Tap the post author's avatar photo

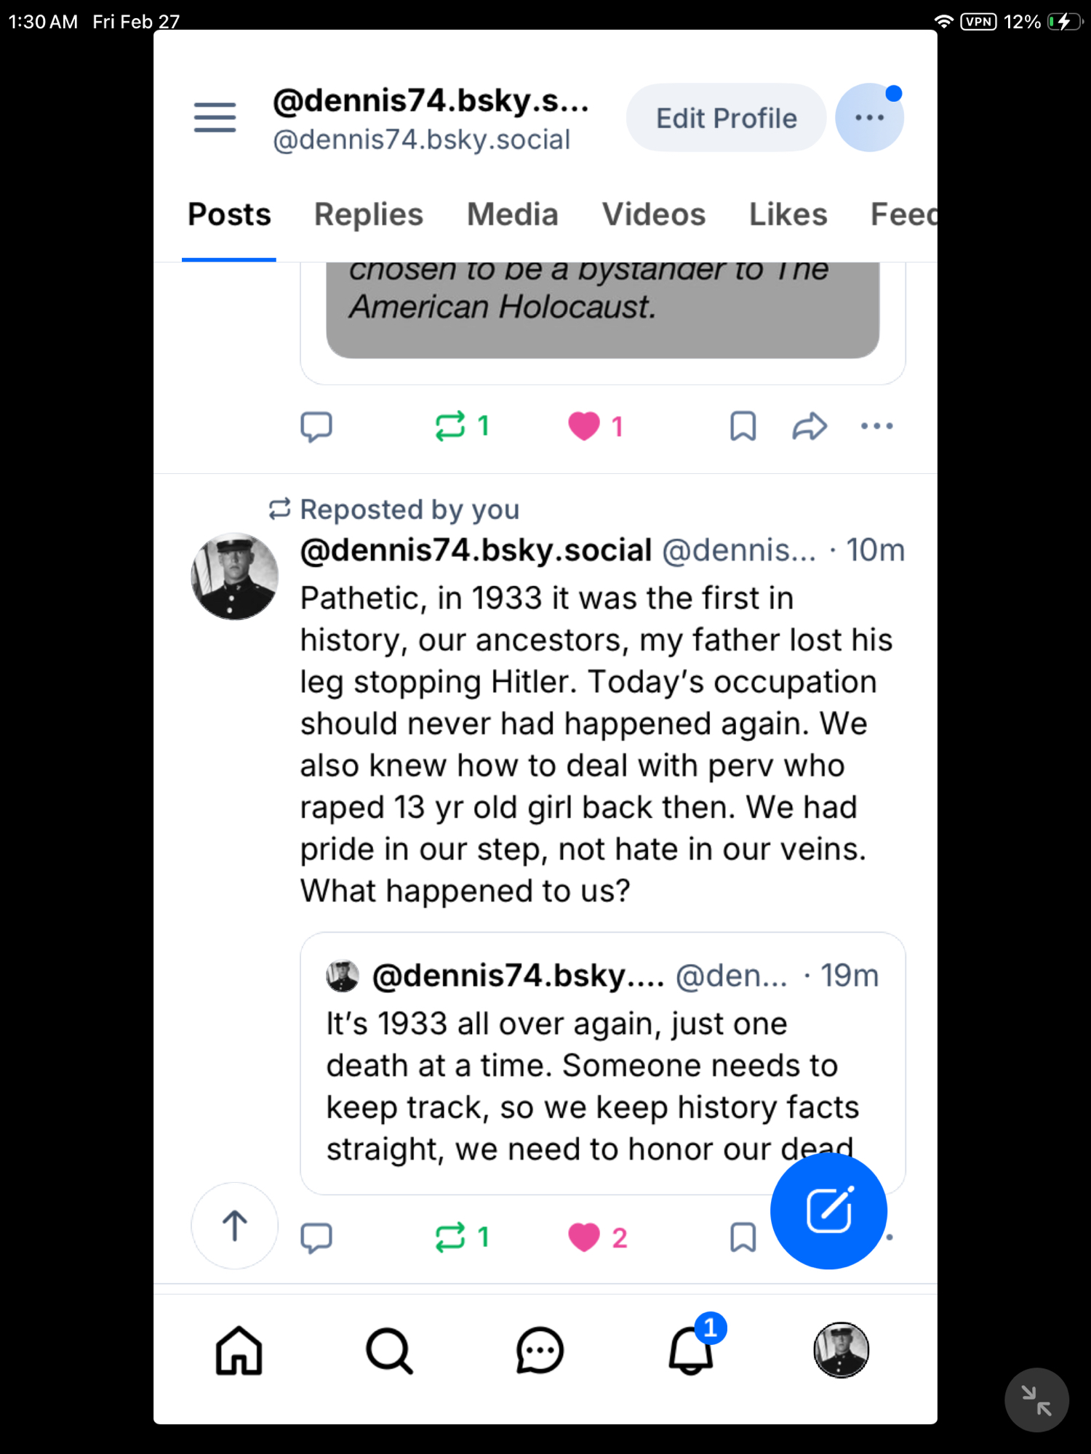[234, 577]
